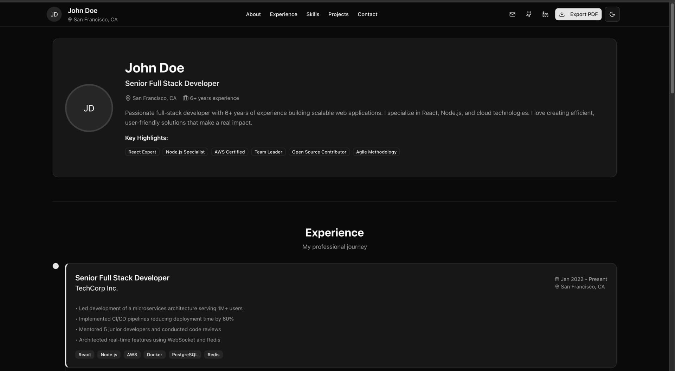Click the LinkedIn icon in the navbar
The width and height of the screenshot is (675, 371).
pyautogui.click(x=545, y=14)
